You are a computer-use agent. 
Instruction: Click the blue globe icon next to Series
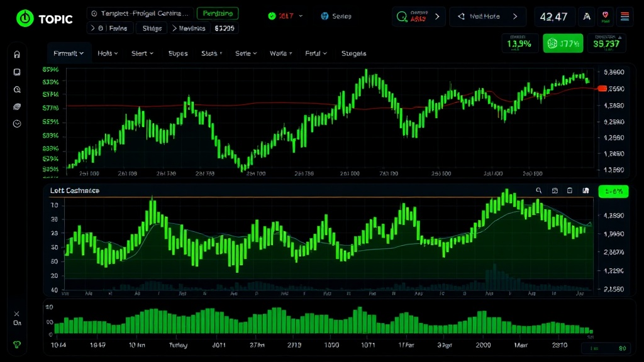point(325,16)
